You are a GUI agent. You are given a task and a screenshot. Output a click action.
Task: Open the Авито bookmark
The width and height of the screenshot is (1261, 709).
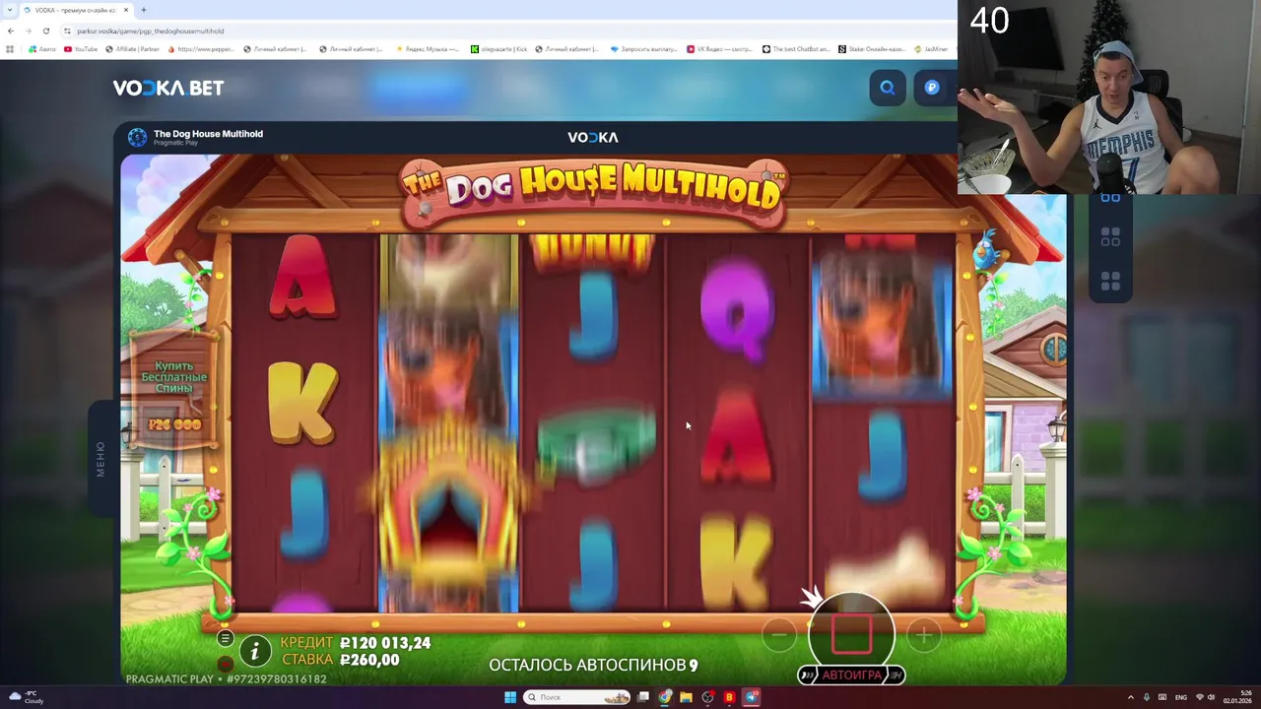[42, 49]
